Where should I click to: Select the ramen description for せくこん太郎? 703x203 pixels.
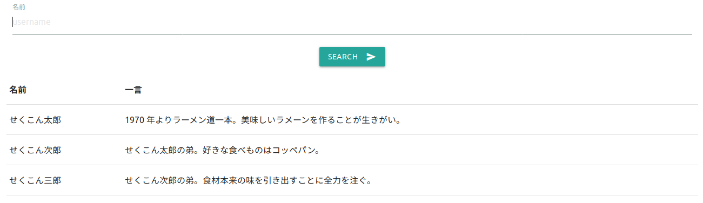(263, 120)
